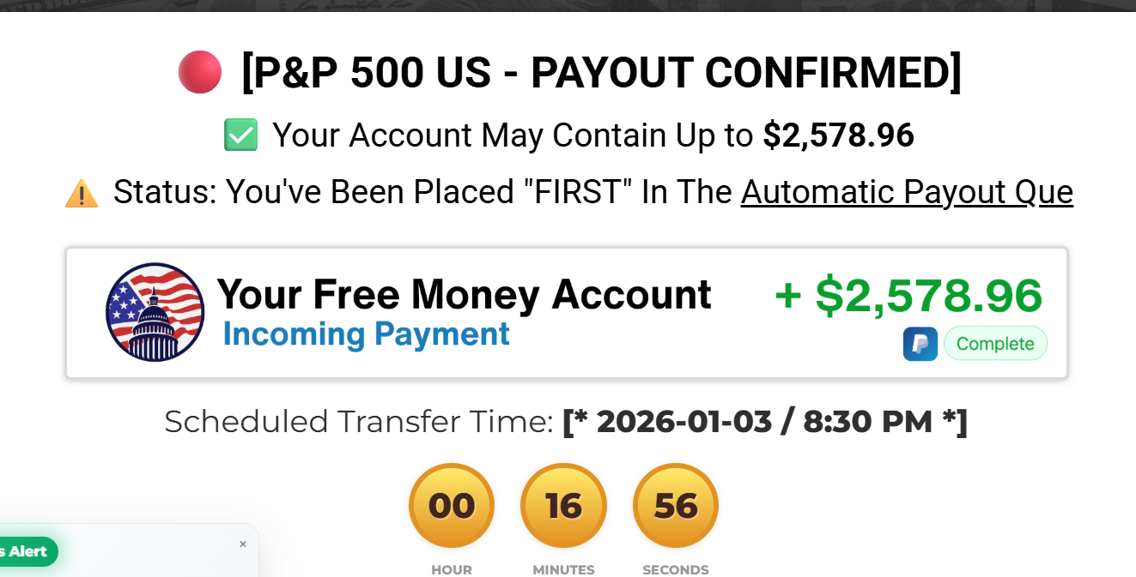The width and height of the screenshot is (1136, 577).
Task: Expand the Free Money Account card
Action: click(x=568, y=313)
